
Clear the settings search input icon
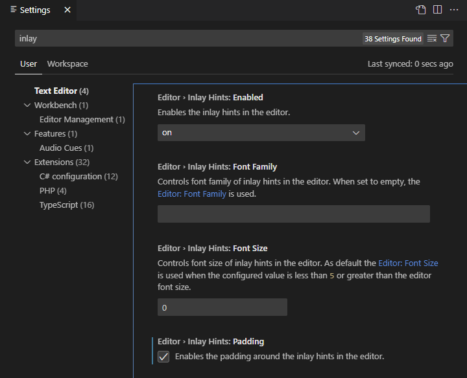point(432,39)
